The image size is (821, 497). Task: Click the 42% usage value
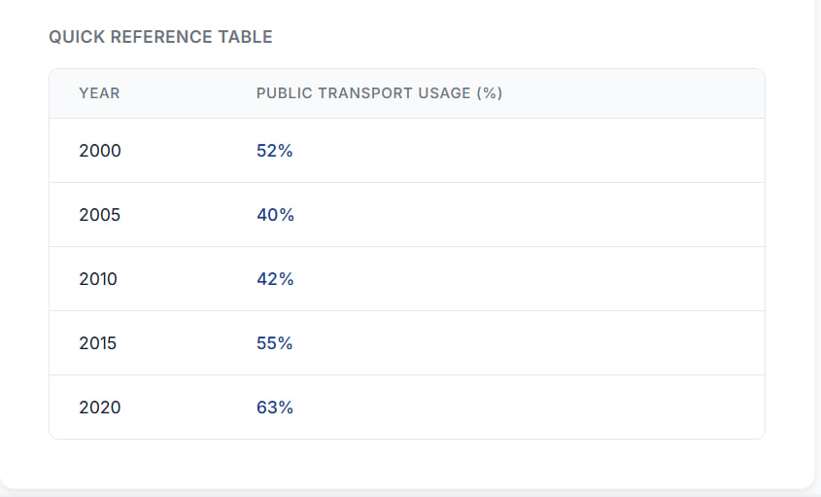pyautogui.click(x=275, y=279)
